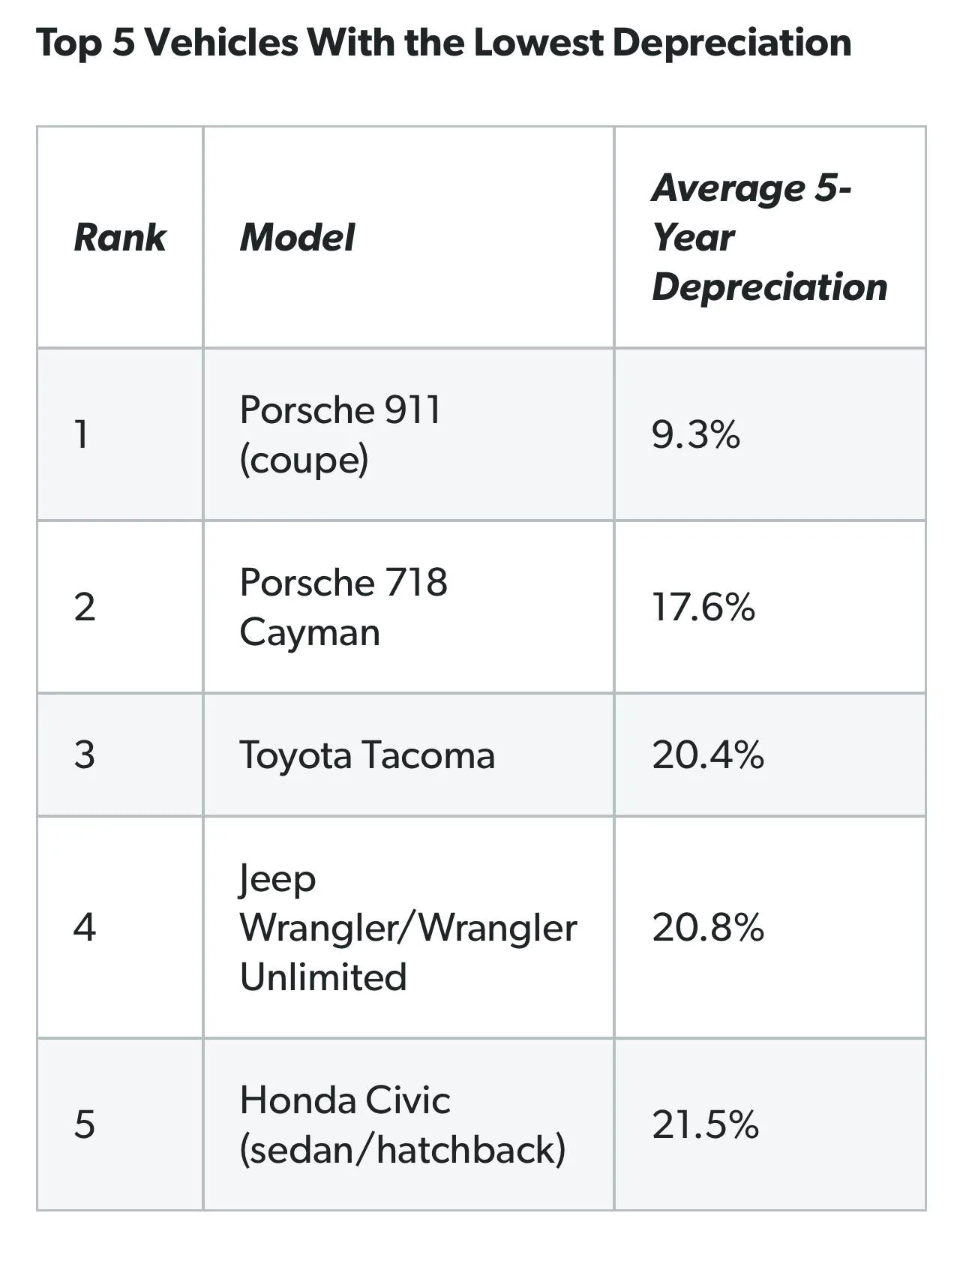This screenshot has height=1261, width=963.
Task: Click the 17.6% depreciation value
Action: [x=703, y=608]
